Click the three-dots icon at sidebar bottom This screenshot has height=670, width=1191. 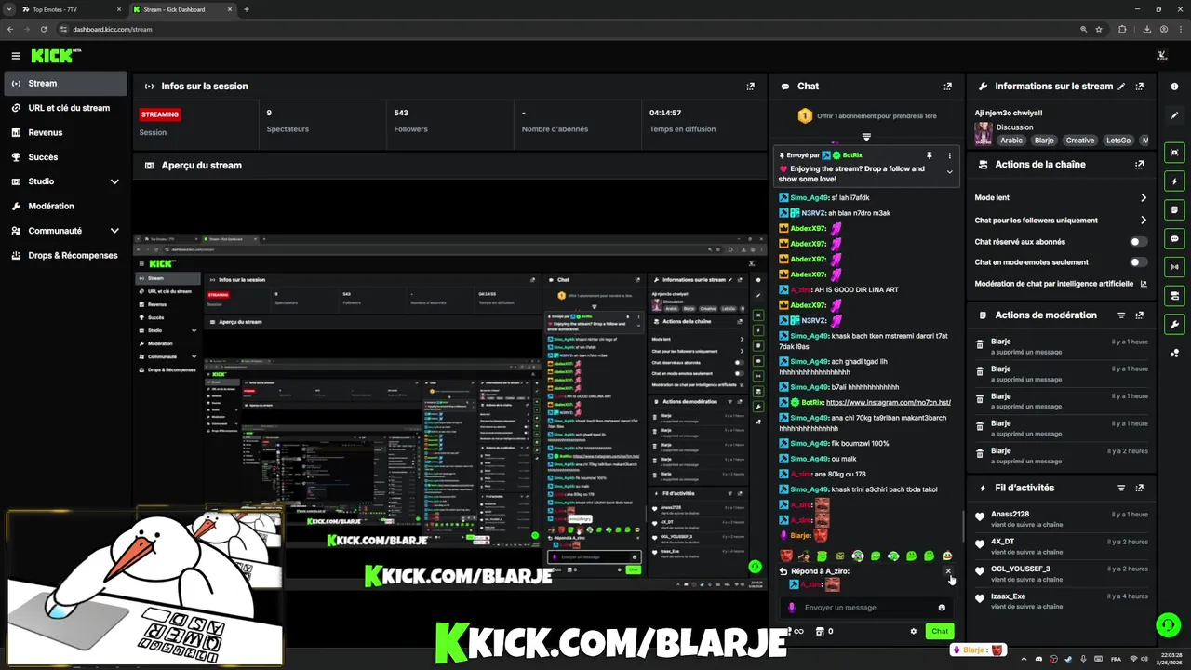pyautogui.click(x=1174, y=353)
